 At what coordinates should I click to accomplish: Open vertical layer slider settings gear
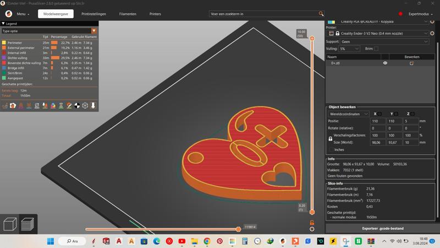pos(312,229)
